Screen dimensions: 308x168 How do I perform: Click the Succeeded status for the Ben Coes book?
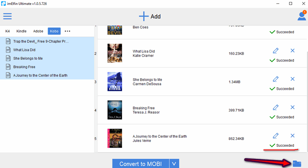click(282, 32)
